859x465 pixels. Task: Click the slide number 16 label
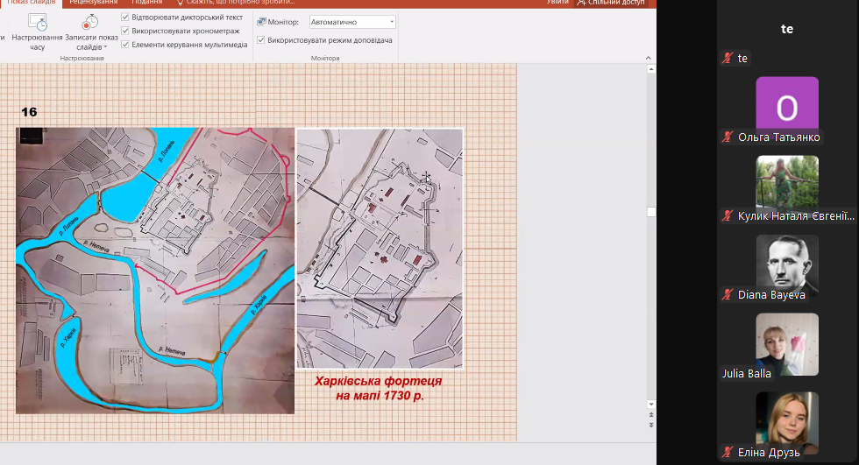tap(29, 112)
